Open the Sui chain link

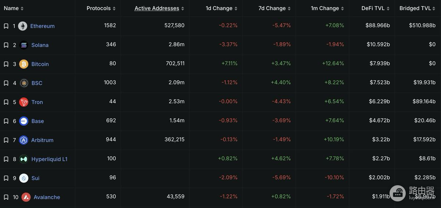(x=35, y=178)
